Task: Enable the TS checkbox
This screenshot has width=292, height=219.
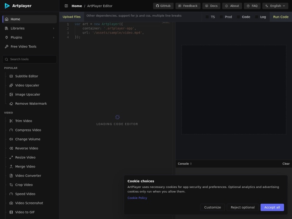Action: 207,17
